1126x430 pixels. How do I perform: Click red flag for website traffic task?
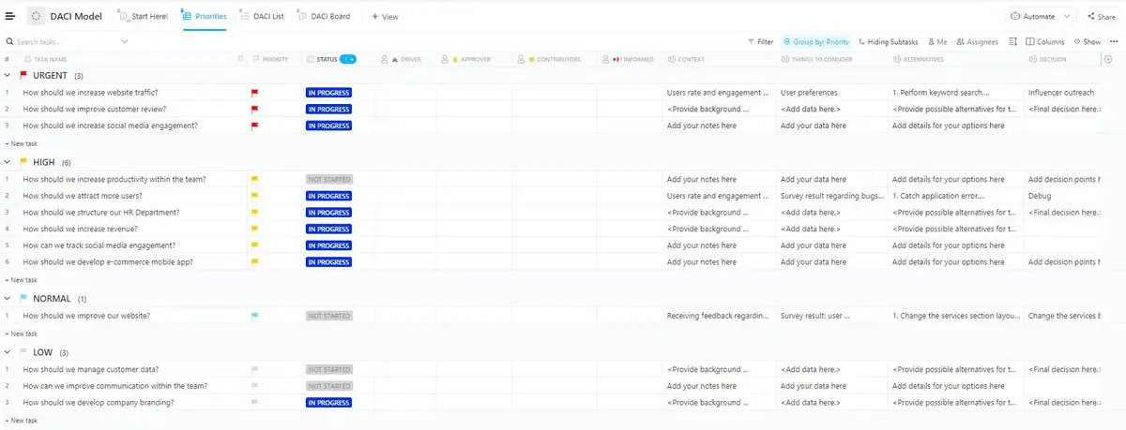254,93
